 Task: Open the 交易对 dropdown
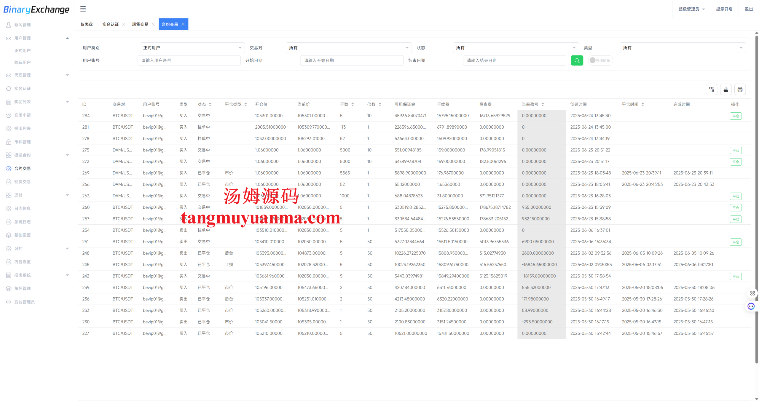[348, 48]
